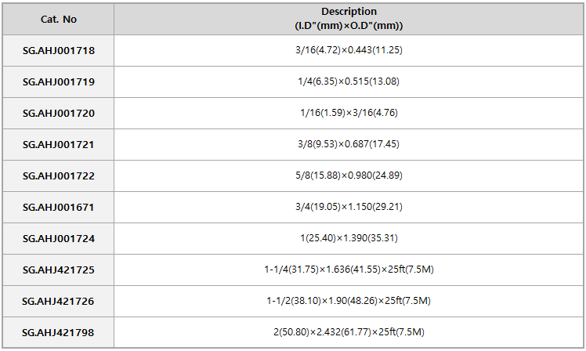586x351 pixels.
Task: Select catalog number SG.AHJ421798
Action: (58, 333)
